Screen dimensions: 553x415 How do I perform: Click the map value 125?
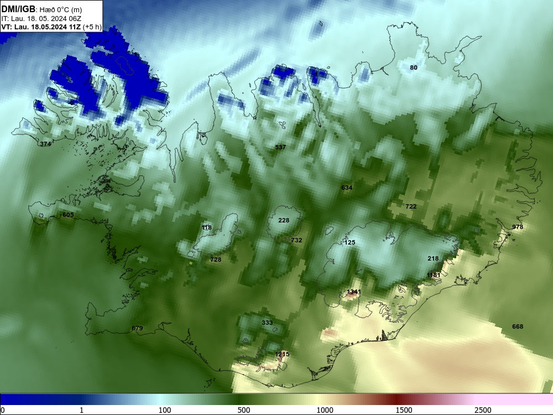coord(349,242)
